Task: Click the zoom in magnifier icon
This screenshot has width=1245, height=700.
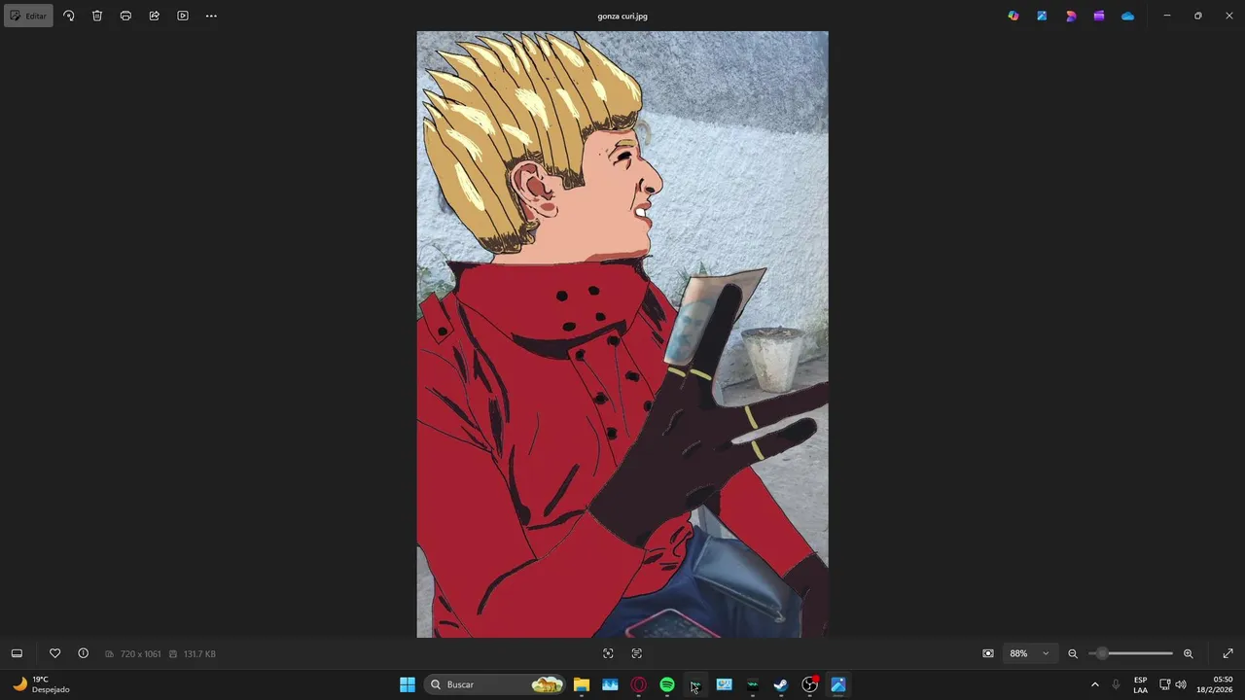Action: [x=1188, y=653]
